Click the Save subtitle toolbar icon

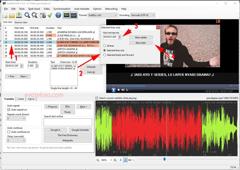[x=19, y=15]
